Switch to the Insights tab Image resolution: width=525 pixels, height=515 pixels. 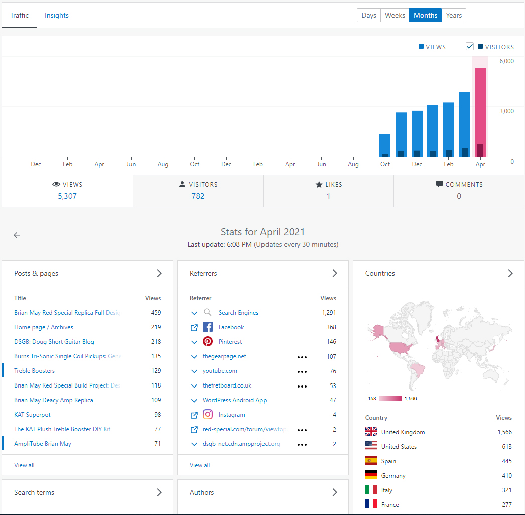[56, 15]
